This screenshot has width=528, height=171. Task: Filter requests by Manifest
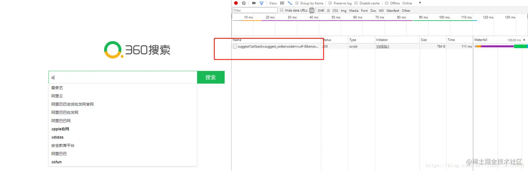(x=393, y=10)
